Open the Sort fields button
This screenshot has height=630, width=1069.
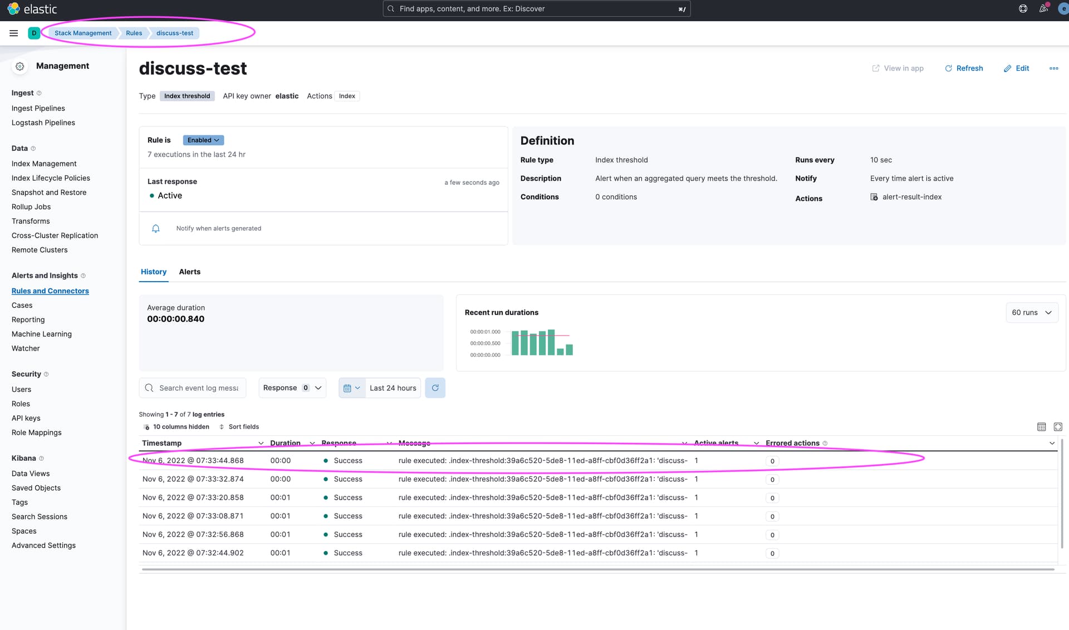click(239, 427)
